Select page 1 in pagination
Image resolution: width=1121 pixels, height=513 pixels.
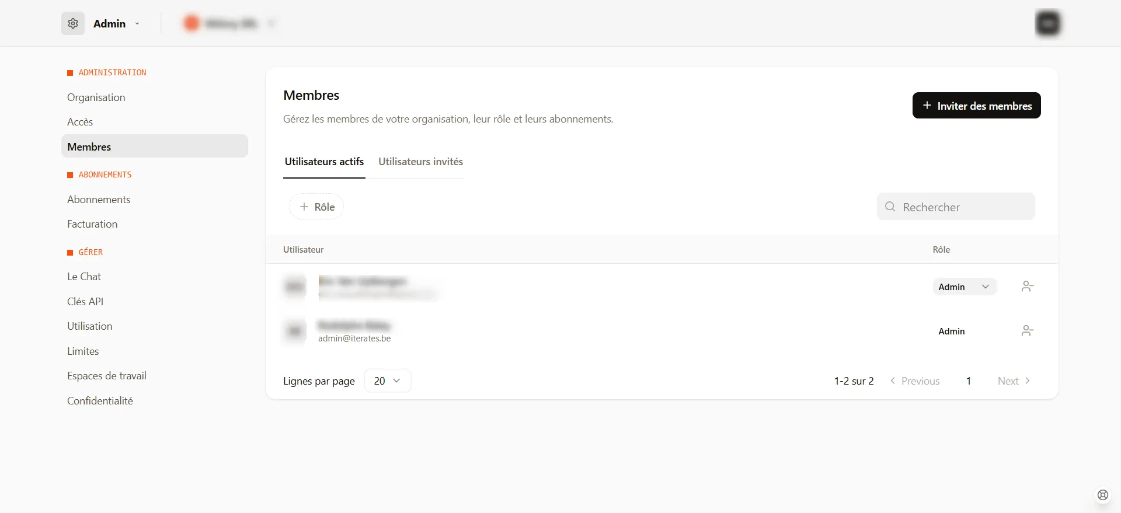point(969,381)
